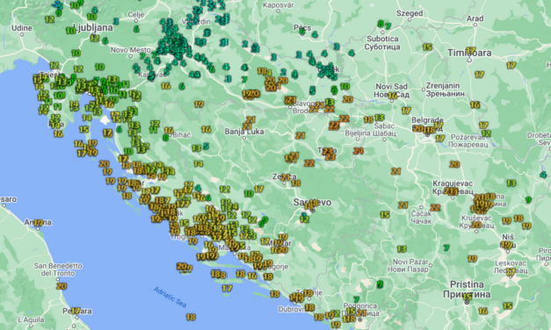Click the 19 marker north of Bihać

pos(199,104)
